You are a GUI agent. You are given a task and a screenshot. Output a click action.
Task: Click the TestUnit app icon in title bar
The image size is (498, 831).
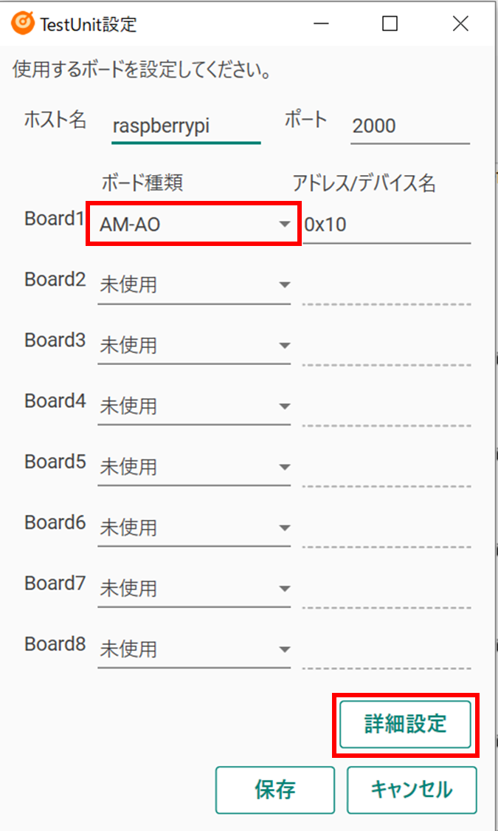click(x=23, y=24)
